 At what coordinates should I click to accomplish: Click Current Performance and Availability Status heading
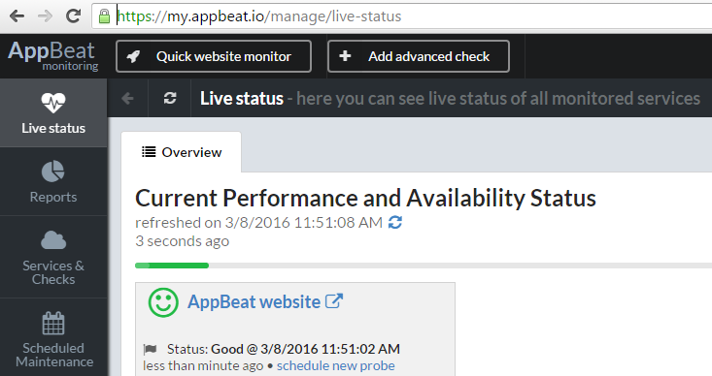click(x=365, y=199)
